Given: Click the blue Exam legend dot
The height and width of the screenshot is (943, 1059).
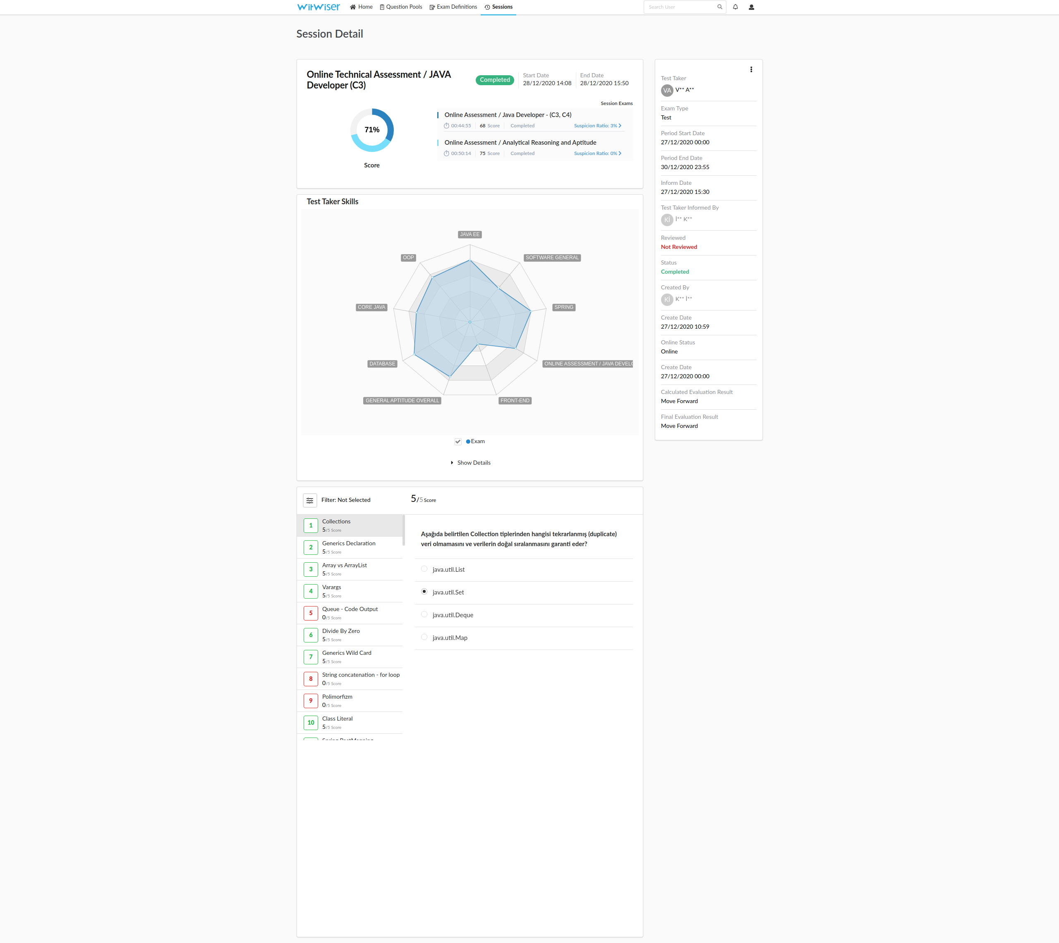Looking at the screenshot, I should [x=468, y=442].
